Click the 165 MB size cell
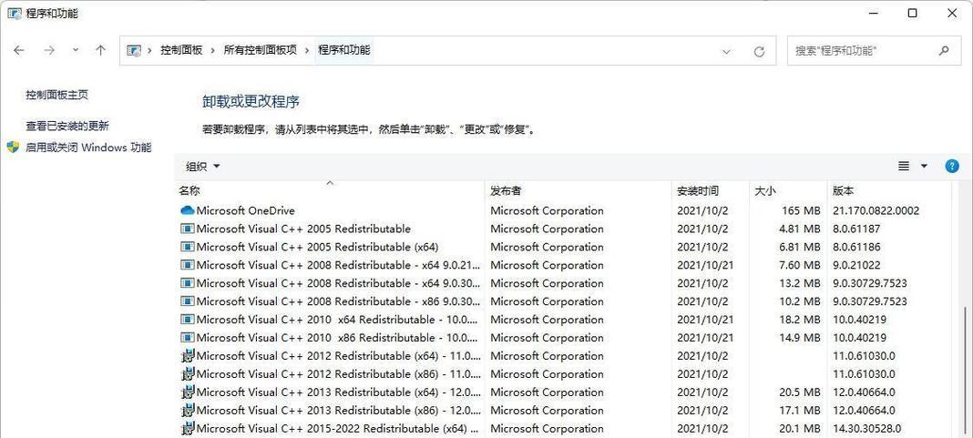 801,211
